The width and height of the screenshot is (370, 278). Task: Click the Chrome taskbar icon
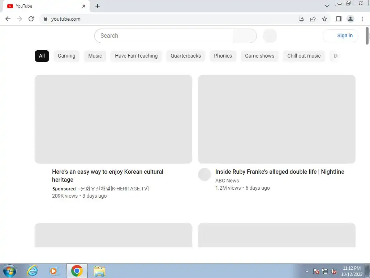[x=77, y=271]
